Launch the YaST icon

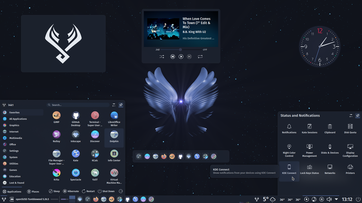[95, 174]
